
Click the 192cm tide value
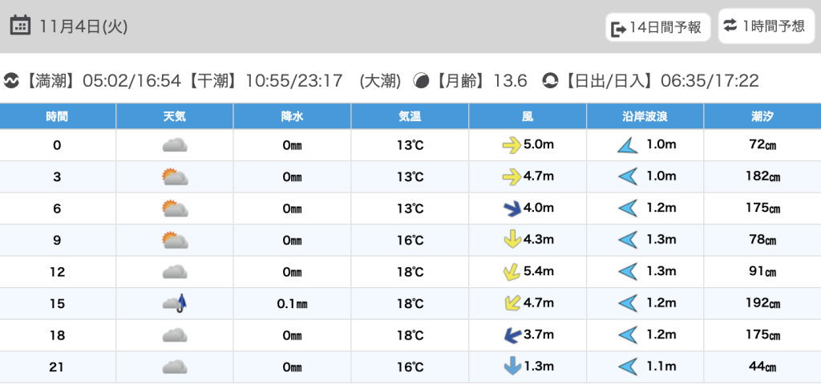pos(762,303)
